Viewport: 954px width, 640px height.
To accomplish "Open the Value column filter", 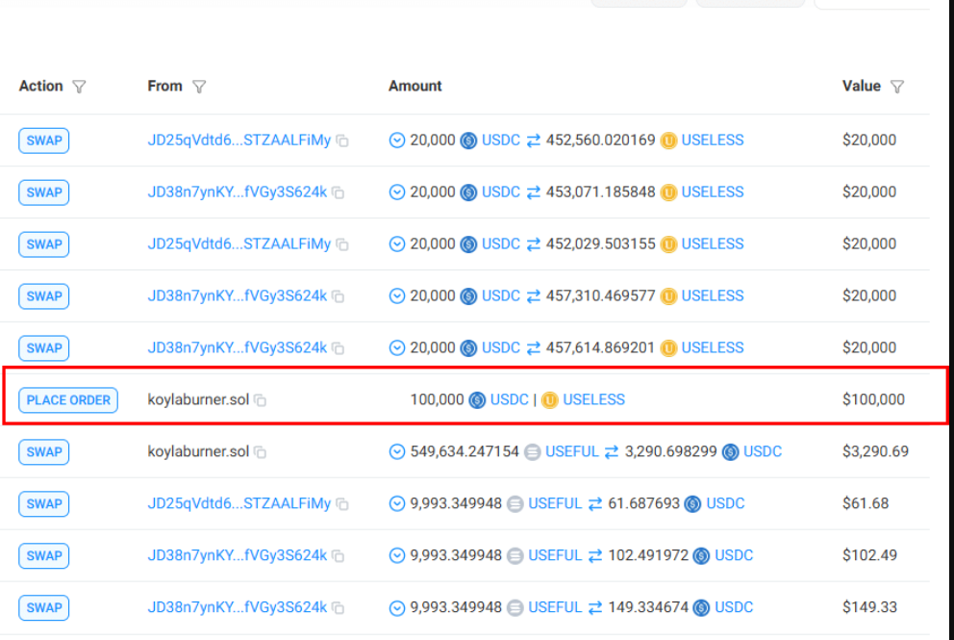I will click(897, 87).
